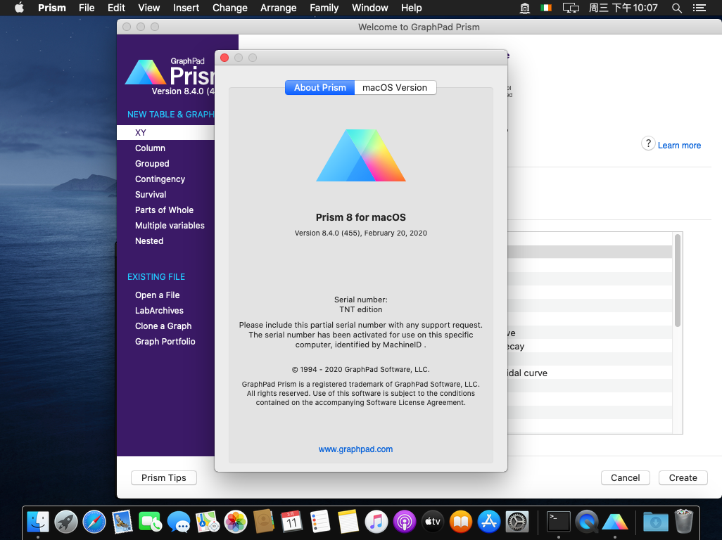This screenshot has width=722, height=540.
Task: Click the flag input source icon
Action: click(546, 8)
